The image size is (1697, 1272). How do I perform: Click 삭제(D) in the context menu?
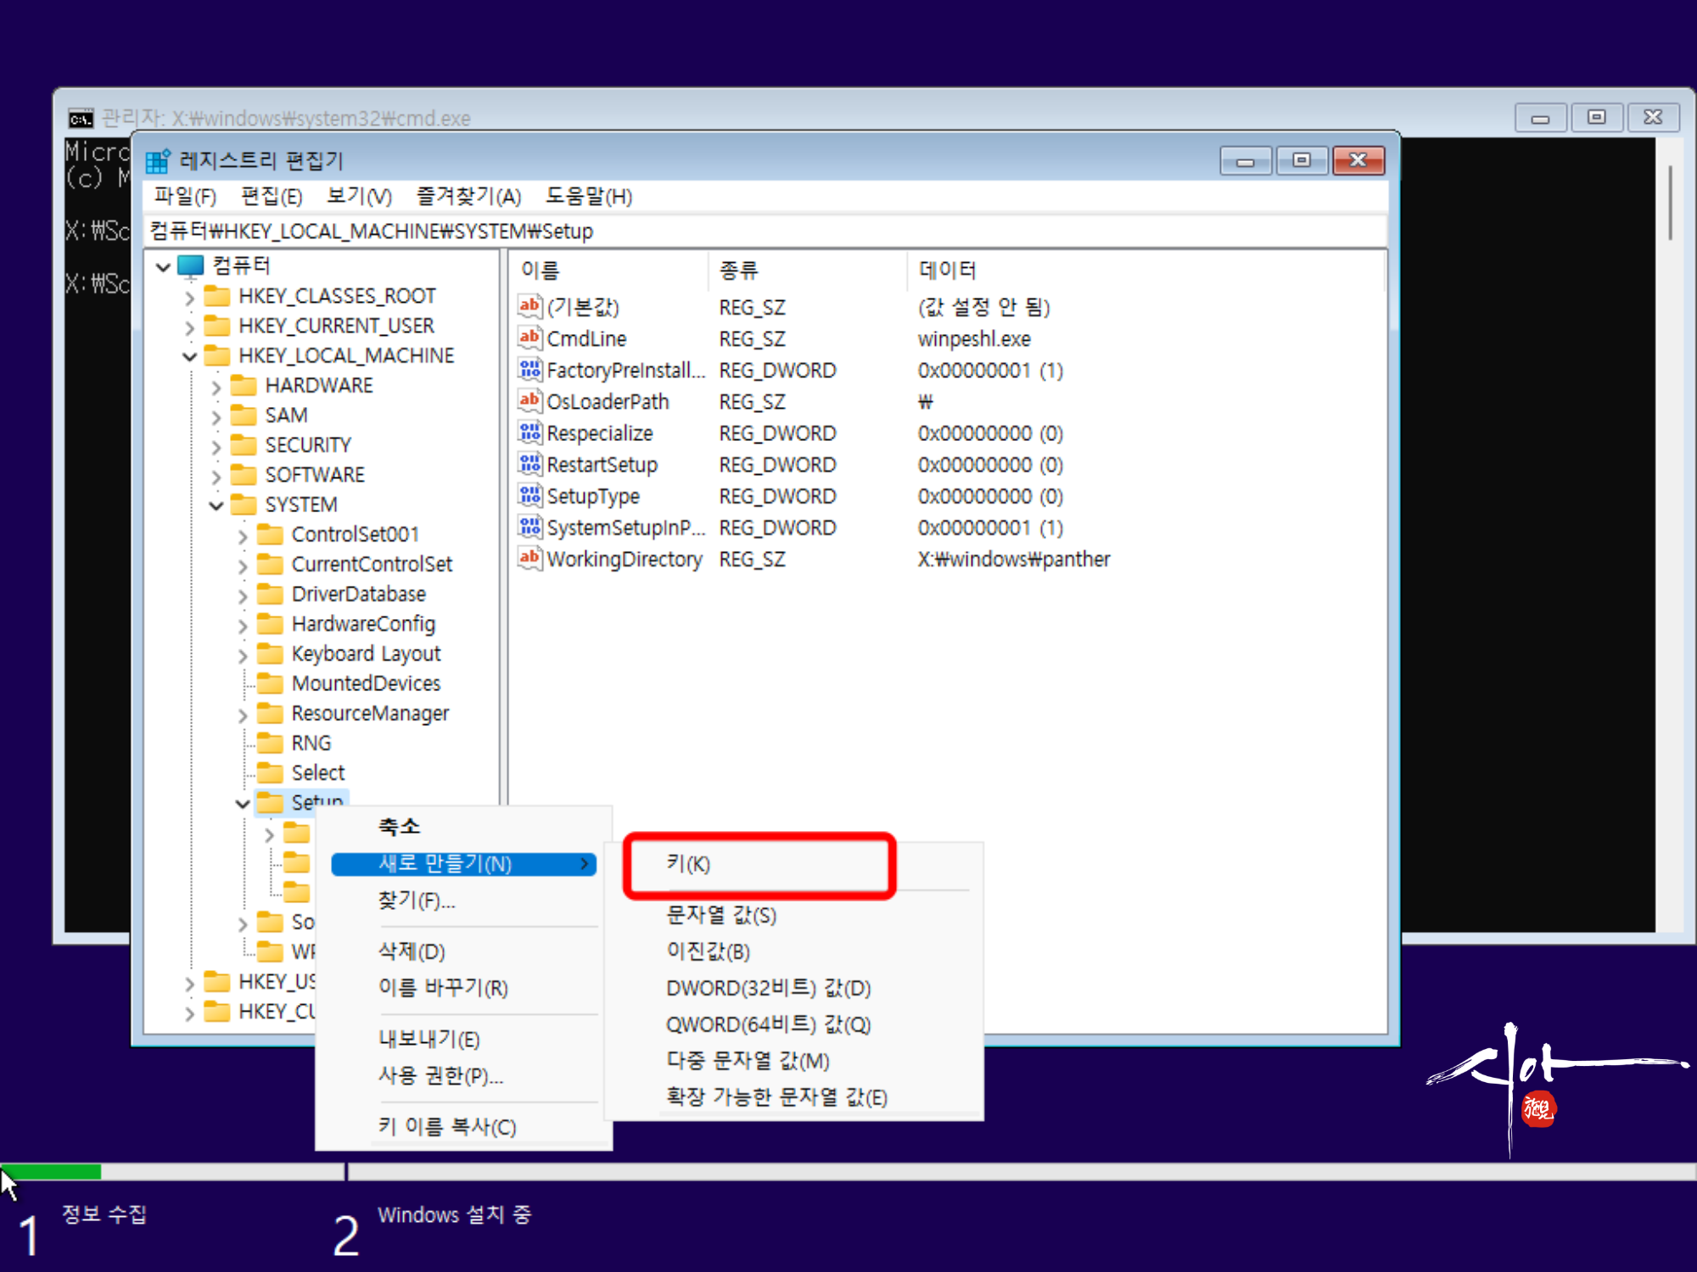pyautogui.click(x=412, y=951)
